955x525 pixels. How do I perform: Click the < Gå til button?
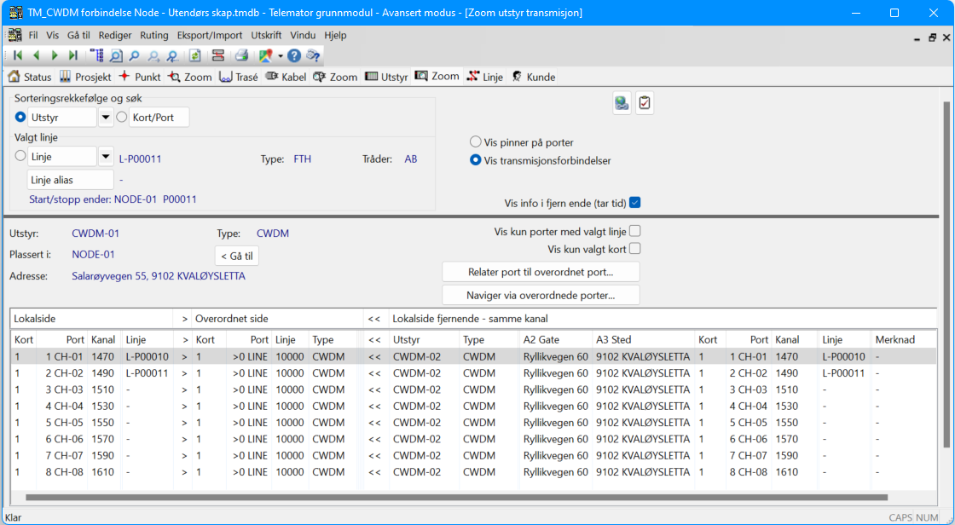pos(237,256)
